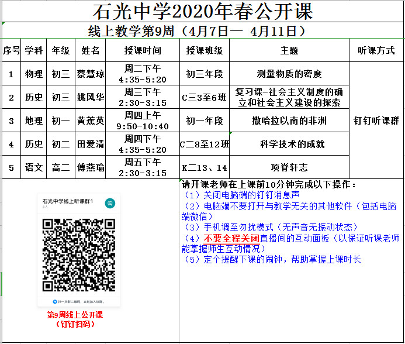
Task: Select the 线上教学第9周 subtitle cell
Action: (x=203, y=31)
